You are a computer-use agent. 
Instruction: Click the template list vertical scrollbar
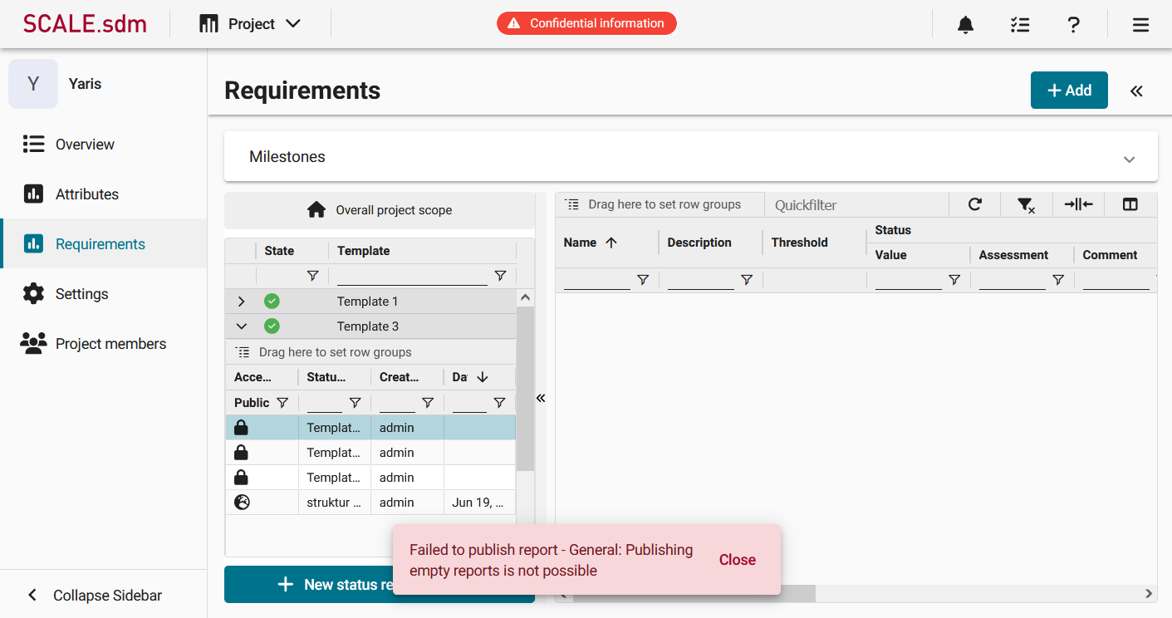525,390
